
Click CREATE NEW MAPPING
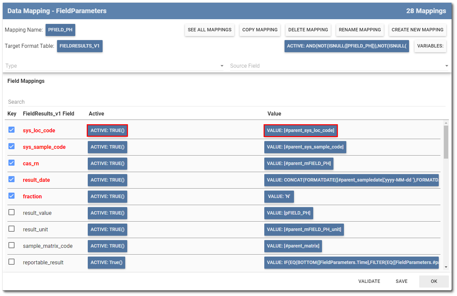(x=418, y=30)
